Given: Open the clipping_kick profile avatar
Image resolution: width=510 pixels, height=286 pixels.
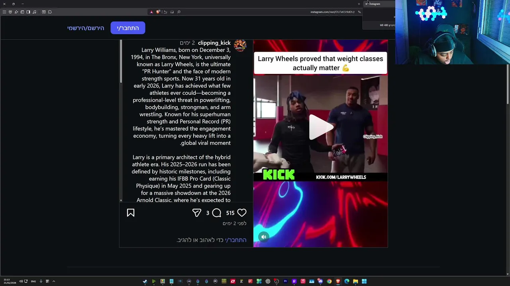Looking at the screenshot, I should (240, 45).
